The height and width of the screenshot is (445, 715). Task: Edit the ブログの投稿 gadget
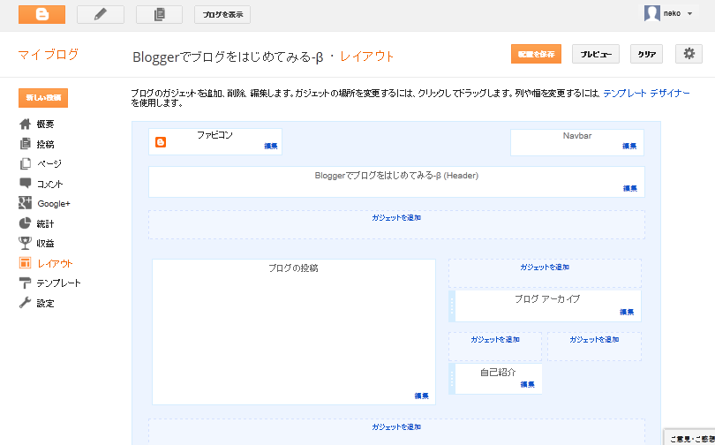(421, 396)
